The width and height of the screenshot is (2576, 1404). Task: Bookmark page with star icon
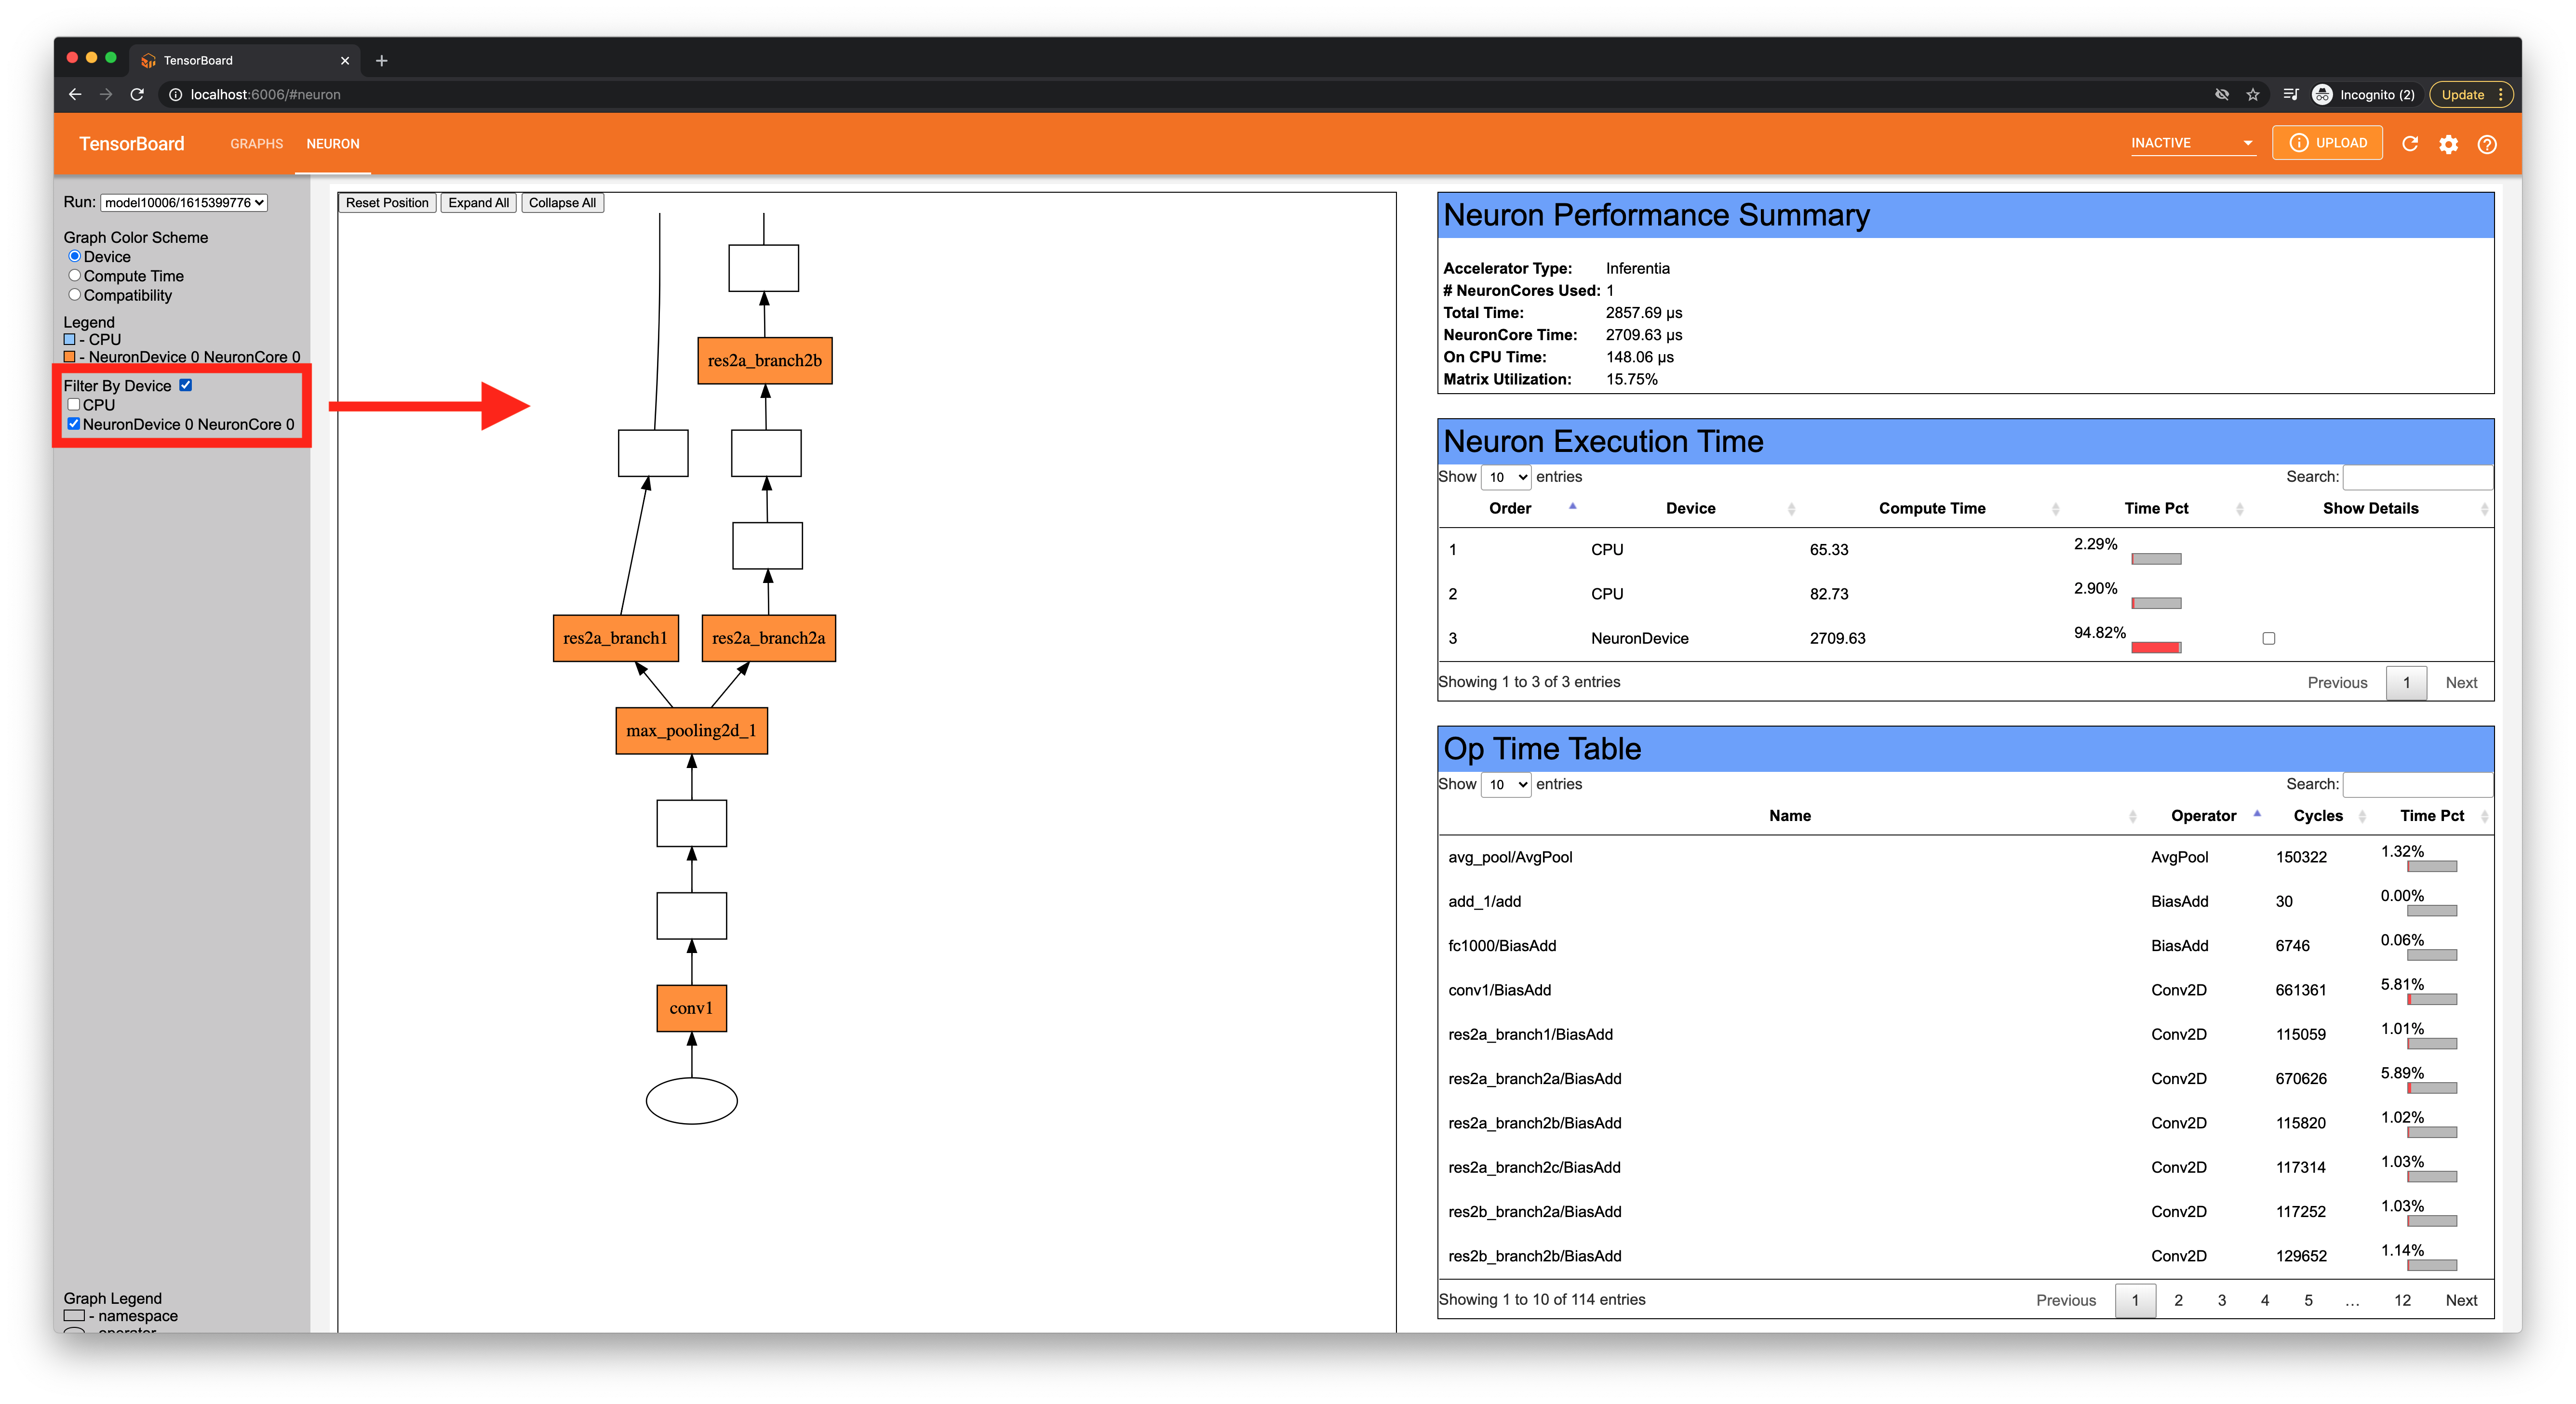tap(2253, 95)
